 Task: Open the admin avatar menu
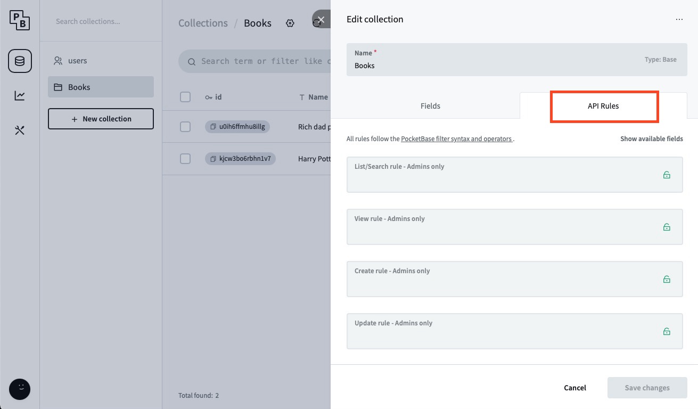point(20,389)
